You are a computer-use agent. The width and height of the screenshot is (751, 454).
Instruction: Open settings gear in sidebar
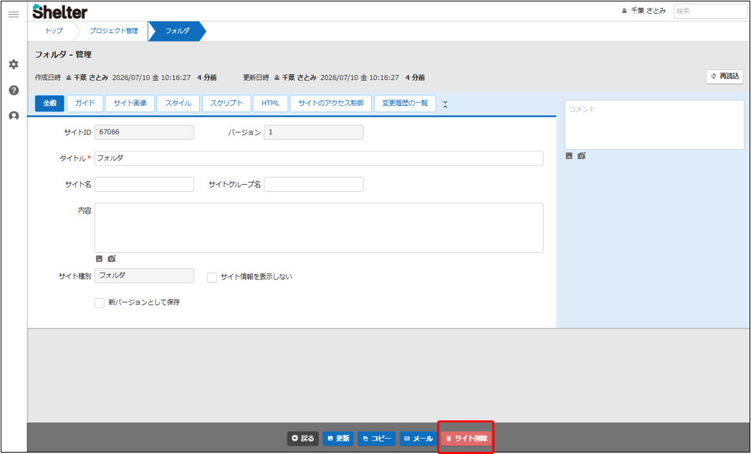[x=14, y=64]
